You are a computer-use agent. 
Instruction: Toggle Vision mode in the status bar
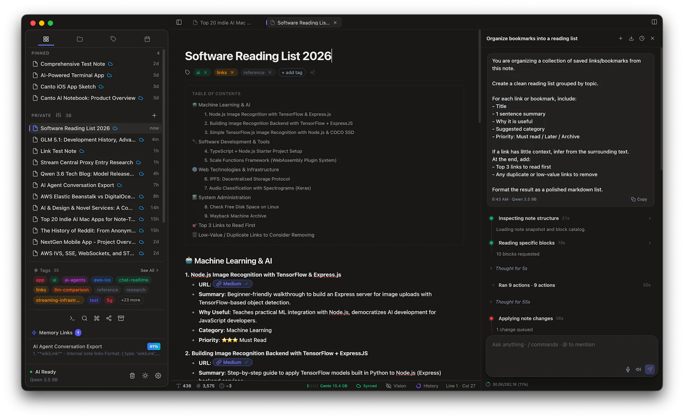pyautogui.click(x=396, y=386)
